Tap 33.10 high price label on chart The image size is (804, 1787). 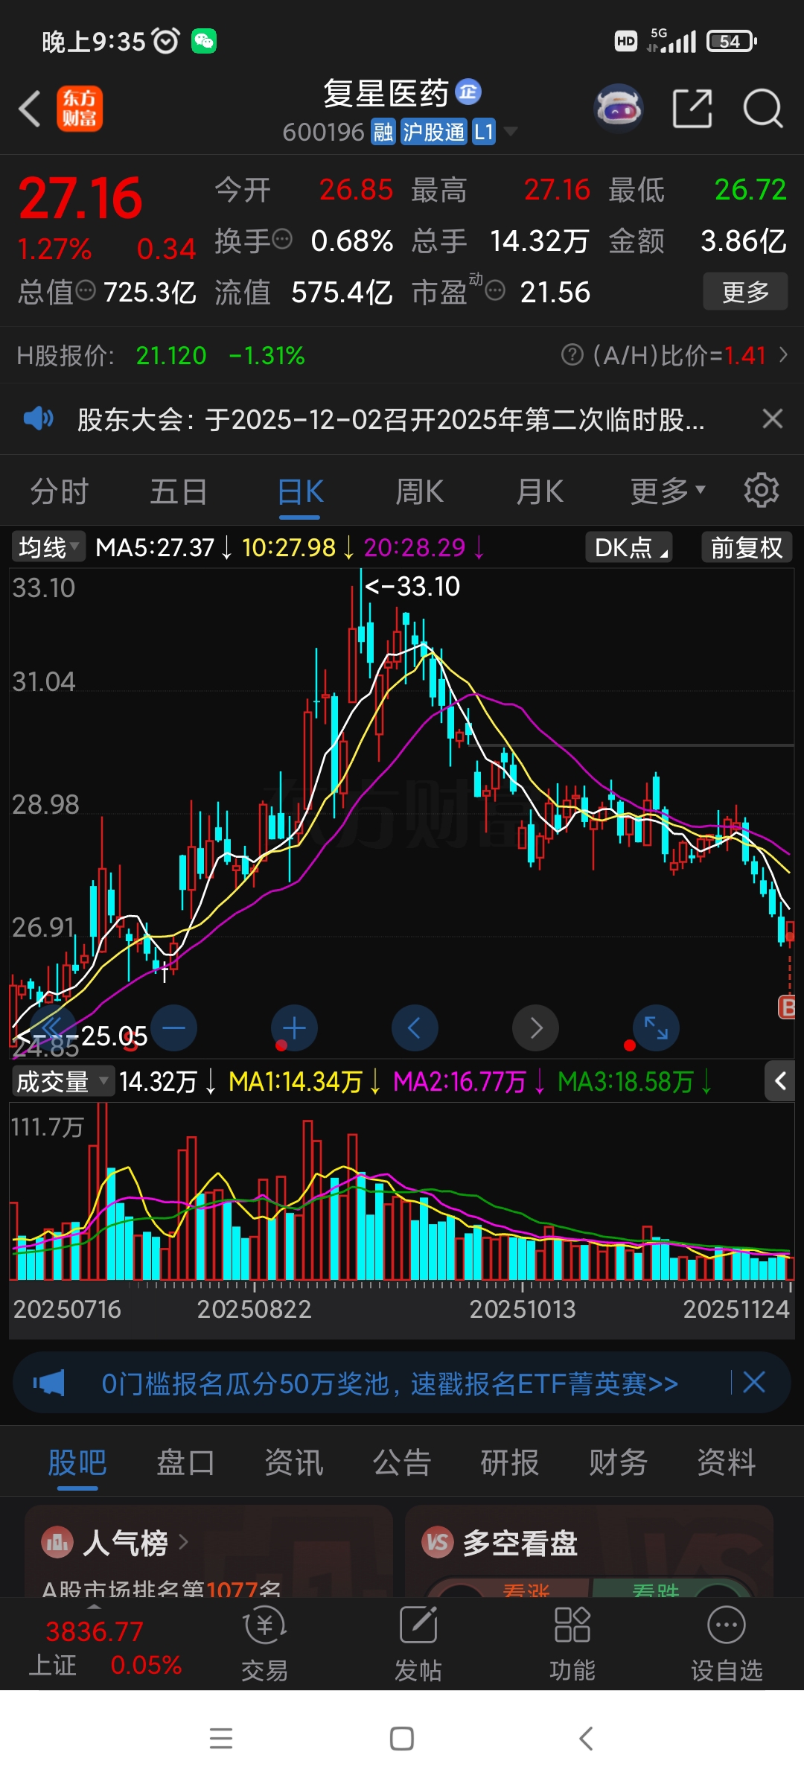coord(413,587)
